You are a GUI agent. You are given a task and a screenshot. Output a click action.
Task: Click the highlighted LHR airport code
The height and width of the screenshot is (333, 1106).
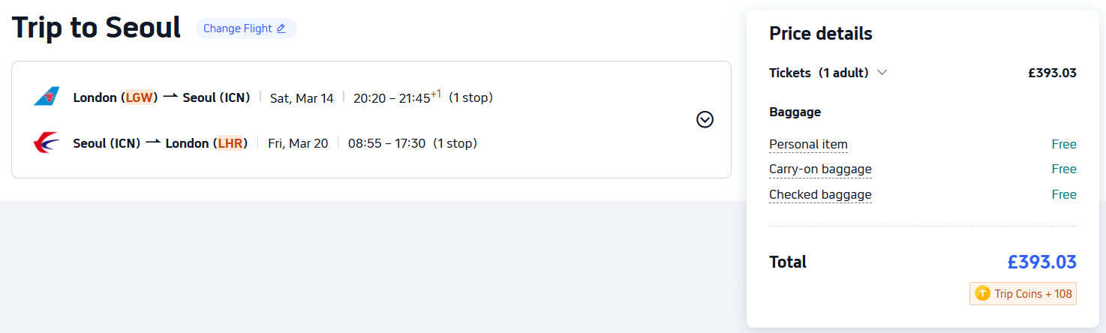pyautogui.click(x=230, y=143)
